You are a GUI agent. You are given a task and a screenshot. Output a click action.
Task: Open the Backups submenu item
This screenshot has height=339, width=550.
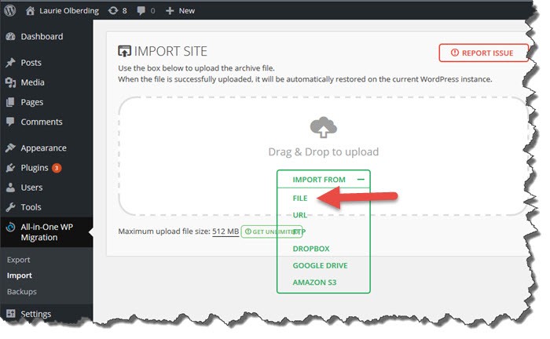pyautogui.click(x=22, y=291)
